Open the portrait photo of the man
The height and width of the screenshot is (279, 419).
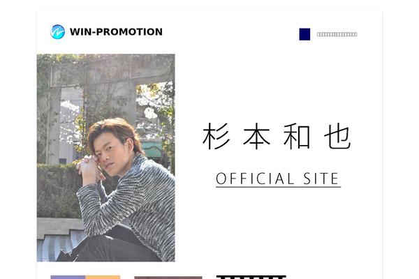(x=106, y=158)
